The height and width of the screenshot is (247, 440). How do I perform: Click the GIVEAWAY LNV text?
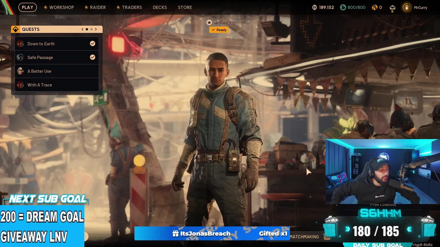34,236
